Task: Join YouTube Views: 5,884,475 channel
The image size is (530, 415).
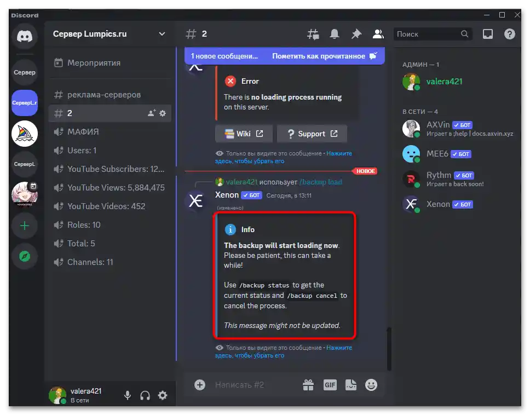Action: click(110, 188)
